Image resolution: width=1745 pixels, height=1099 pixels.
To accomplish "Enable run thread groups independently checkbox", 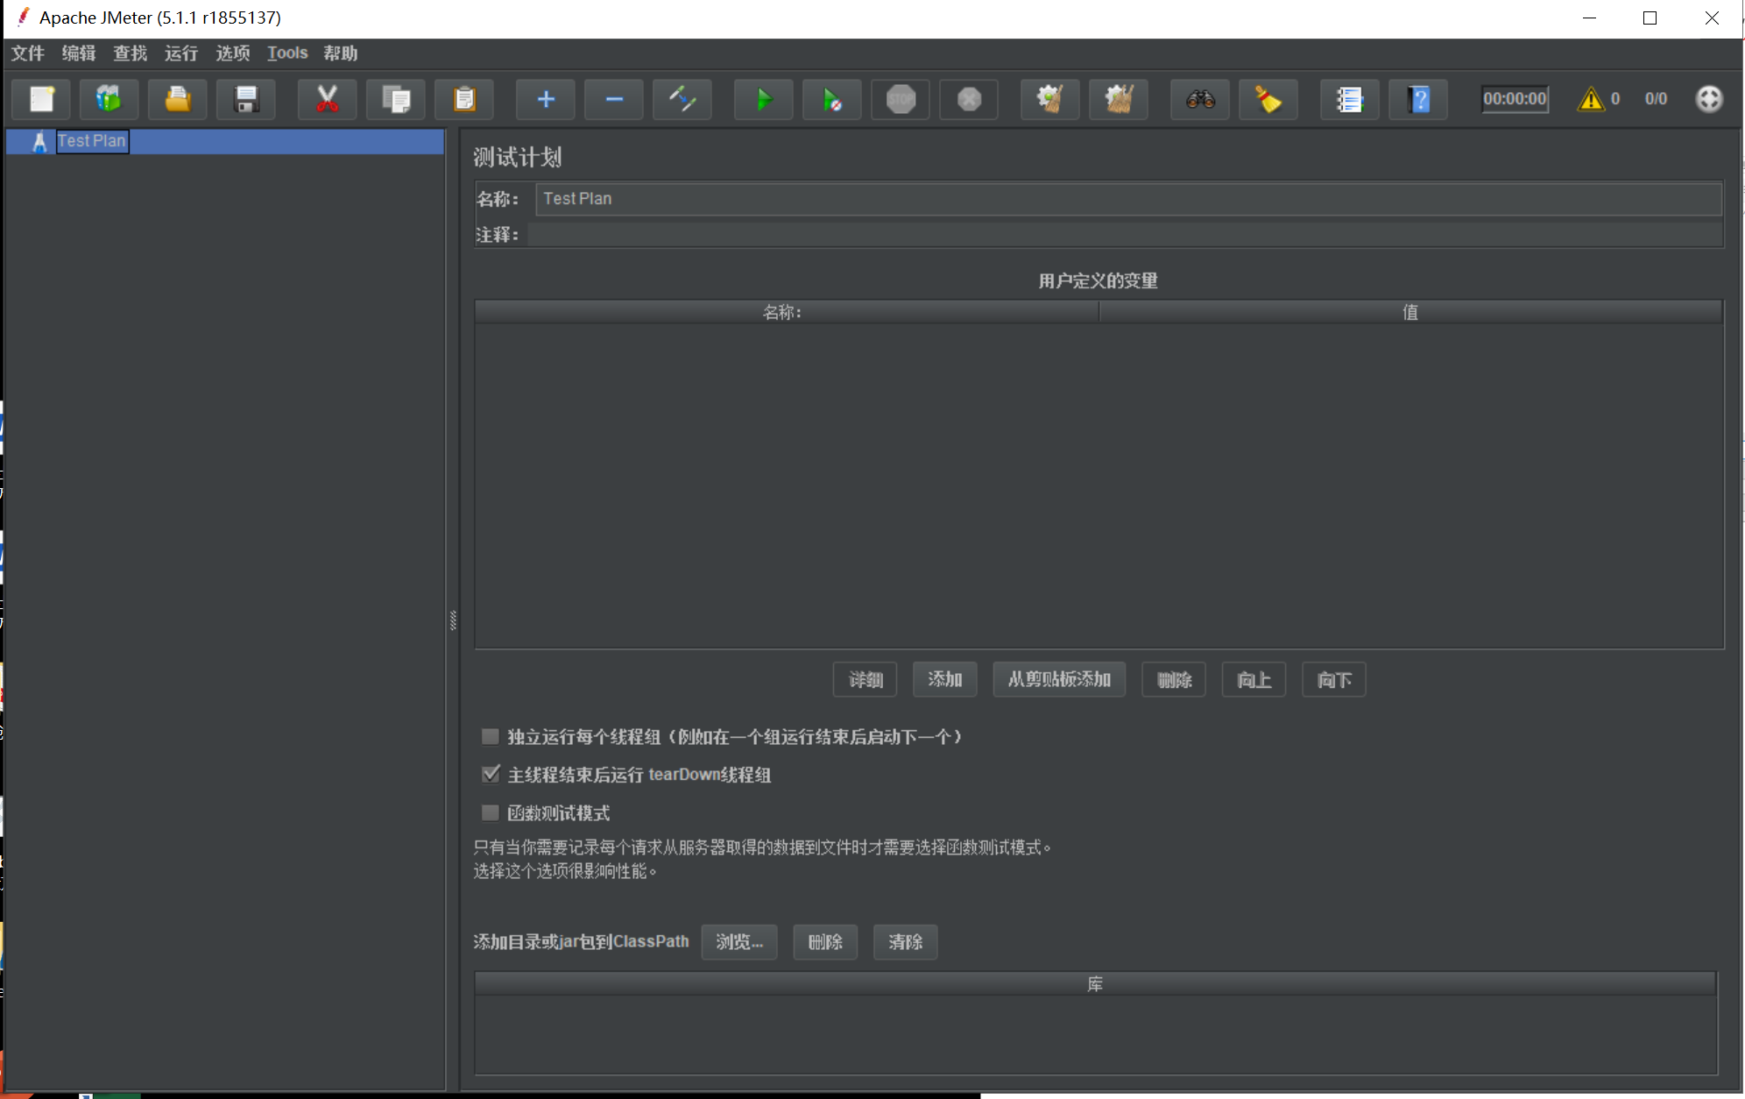I will [x=491, y=736].
